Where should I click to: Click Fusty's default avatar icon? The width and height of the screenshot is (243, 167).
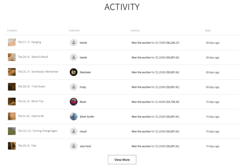73,87
